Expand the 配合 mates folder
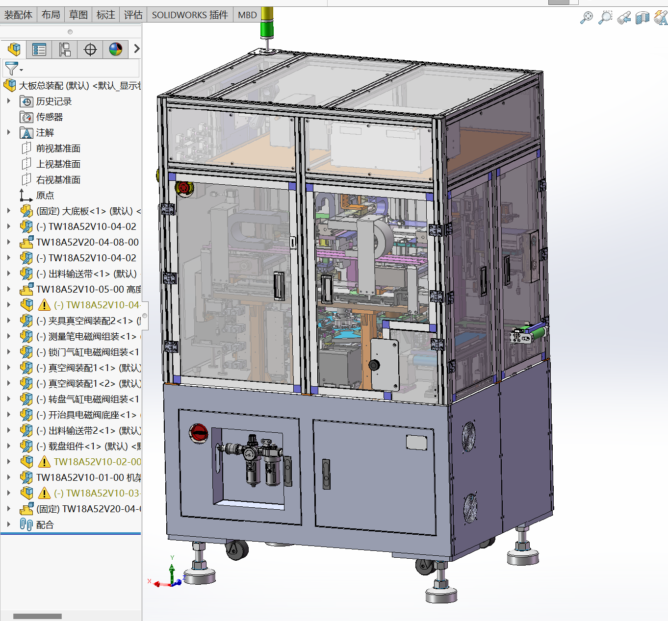The height and width of the screenshot is (621, 668). [8, 524]
